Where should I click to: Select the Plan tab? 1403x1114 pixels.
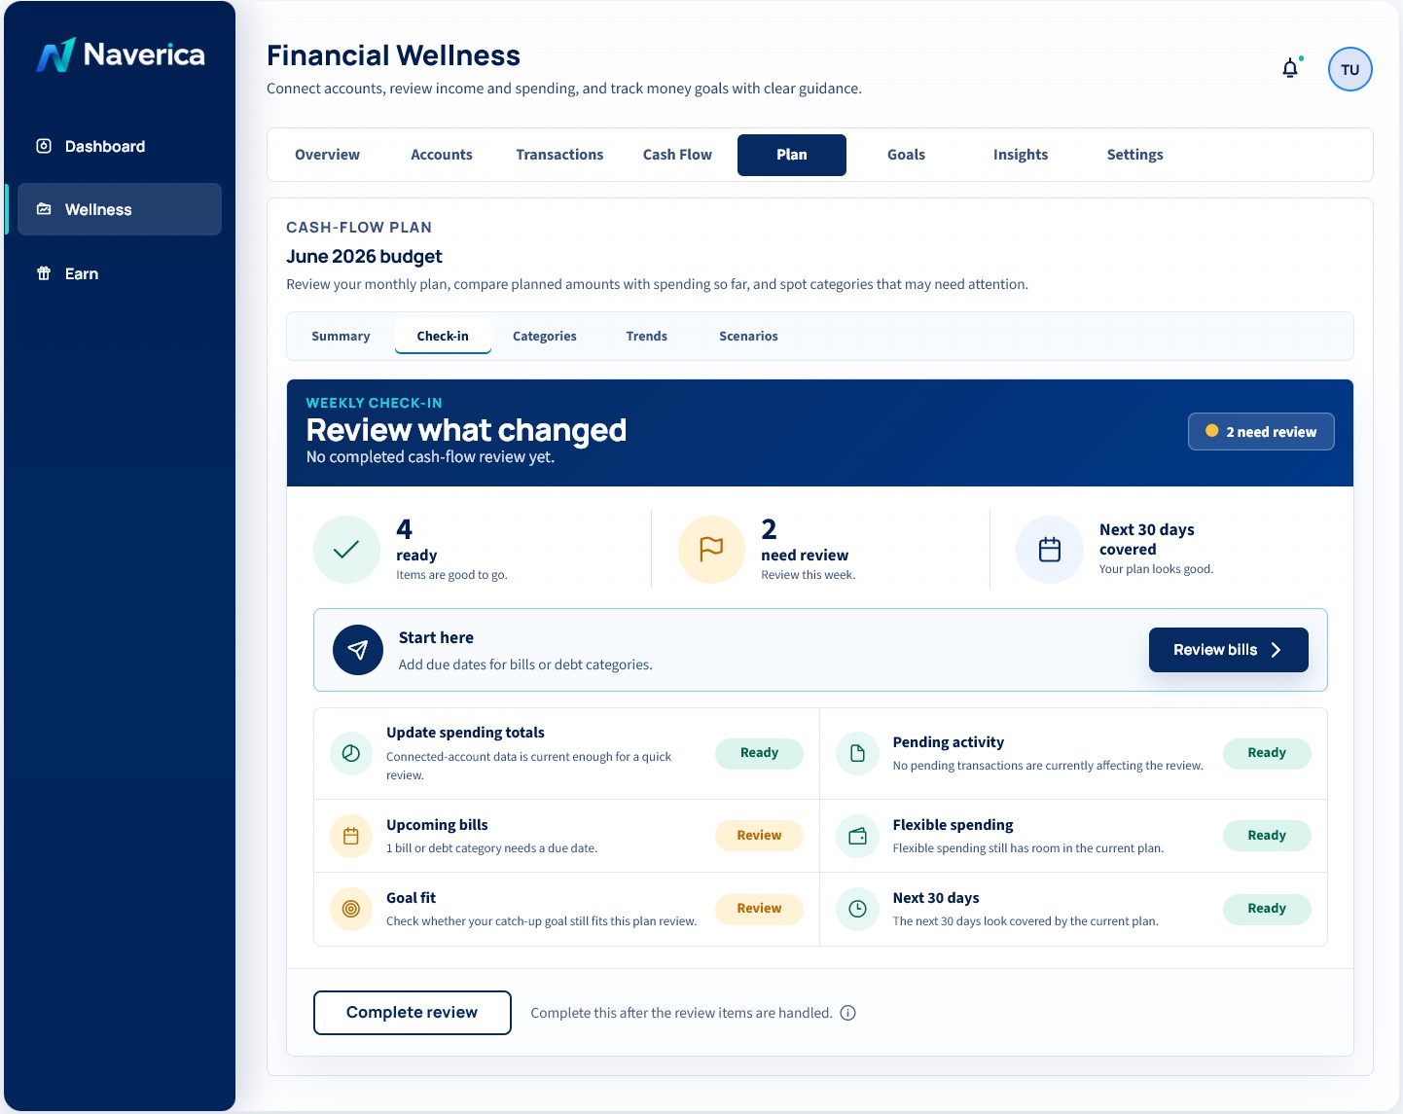coord(792,155)
